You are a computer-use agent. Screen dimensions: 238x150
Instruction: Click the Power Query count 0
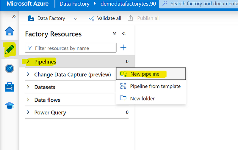[x=127, y=112]
